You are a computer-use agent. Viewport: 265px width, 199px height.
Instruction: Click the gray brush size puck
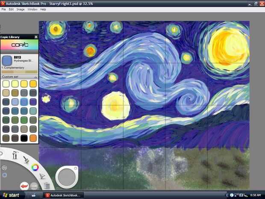pyautogui.click(x=67, y=177)
